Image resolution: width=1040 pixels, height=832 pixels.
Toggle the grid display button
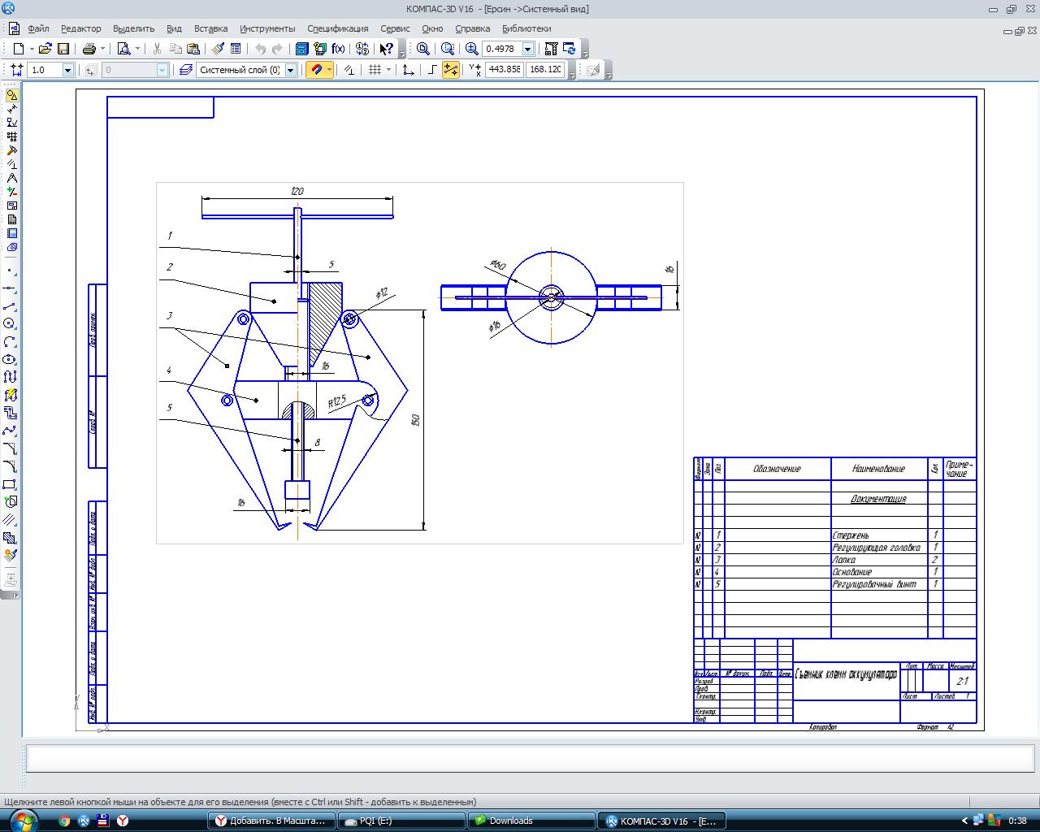(x=375, y=70)
